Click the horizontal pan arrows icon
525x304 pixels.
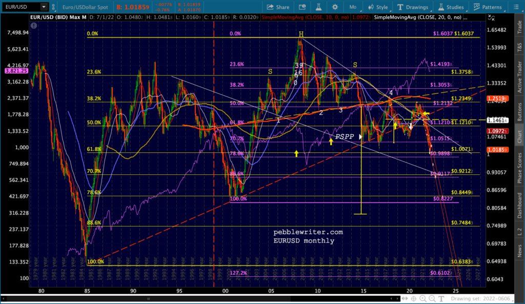(405, 298)
